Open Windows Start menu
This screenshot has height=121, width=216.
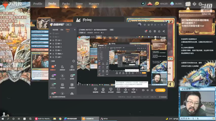[x=3, y=119]
